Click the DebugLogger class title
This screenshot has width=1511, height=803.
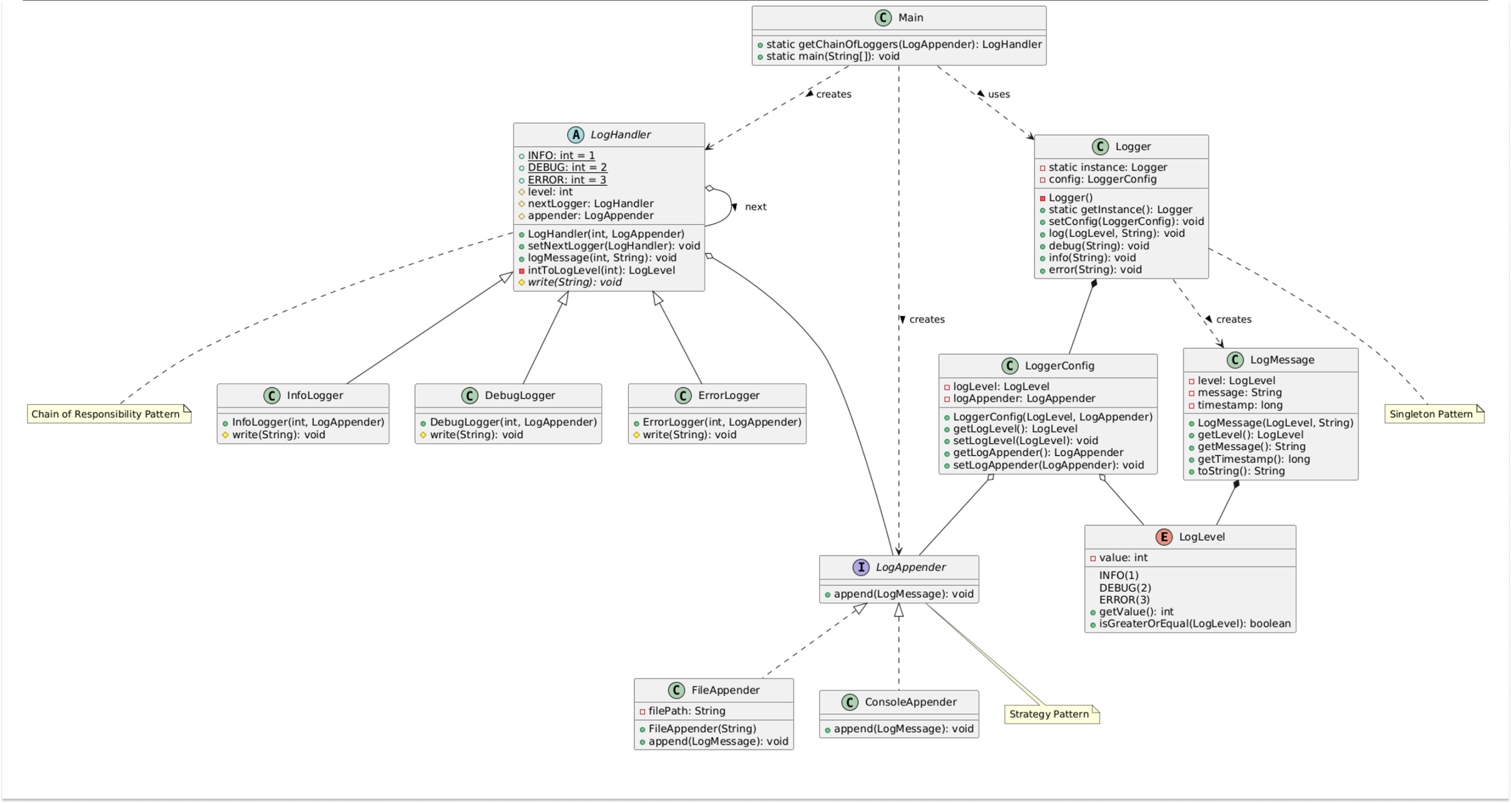click(519, 395)
